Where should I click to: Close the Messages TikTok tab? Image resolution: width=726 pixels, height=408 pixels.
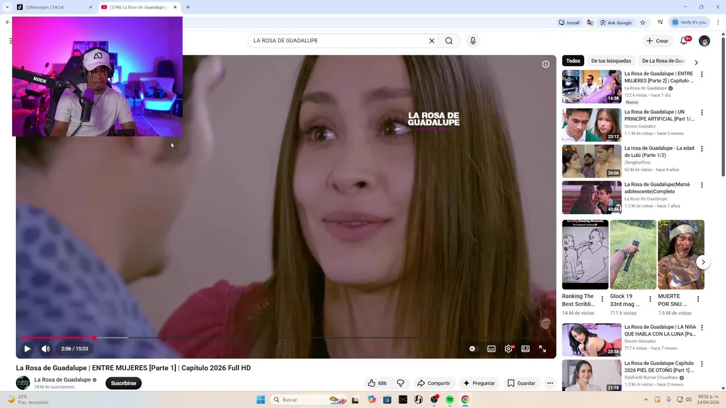point(90,7)
